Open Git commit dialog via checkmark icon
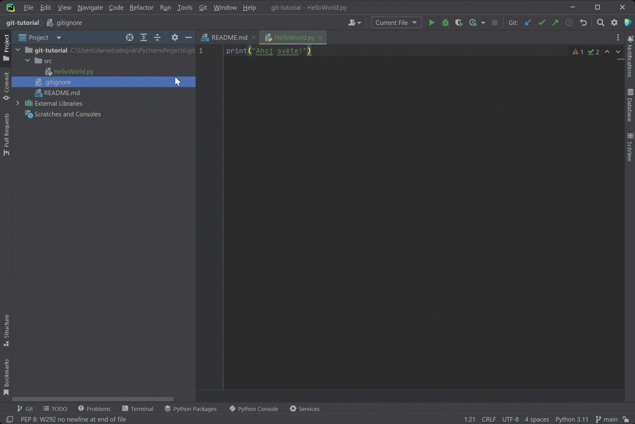The height and width of the screenshot is (424, 635). point(541,23)
